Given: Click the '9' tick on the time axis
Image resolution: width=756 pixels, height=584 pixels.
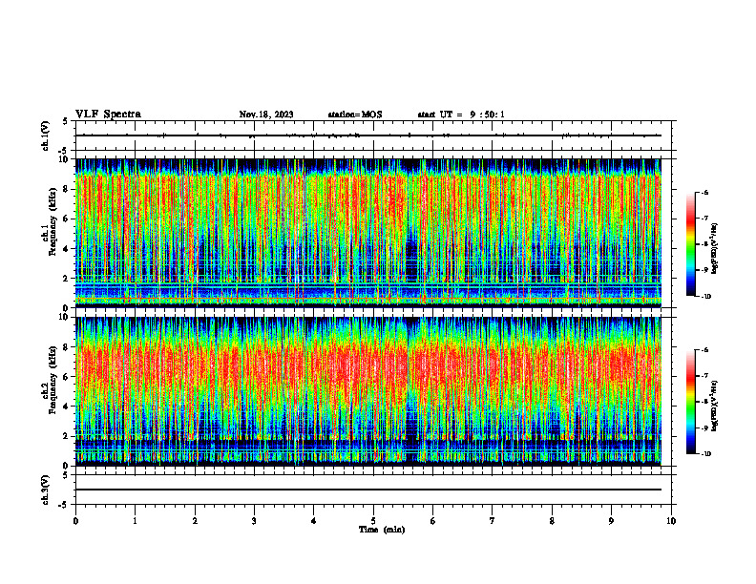Looking at the screenshot, I should point(611,521).
